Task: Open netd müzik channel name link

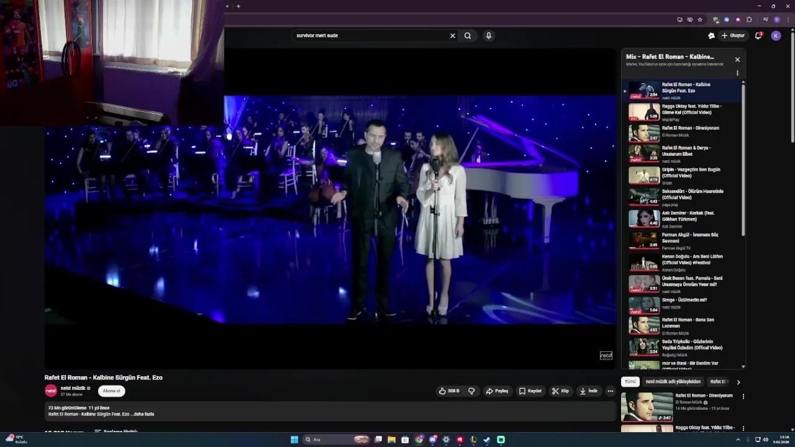Action: click(73, 388)
